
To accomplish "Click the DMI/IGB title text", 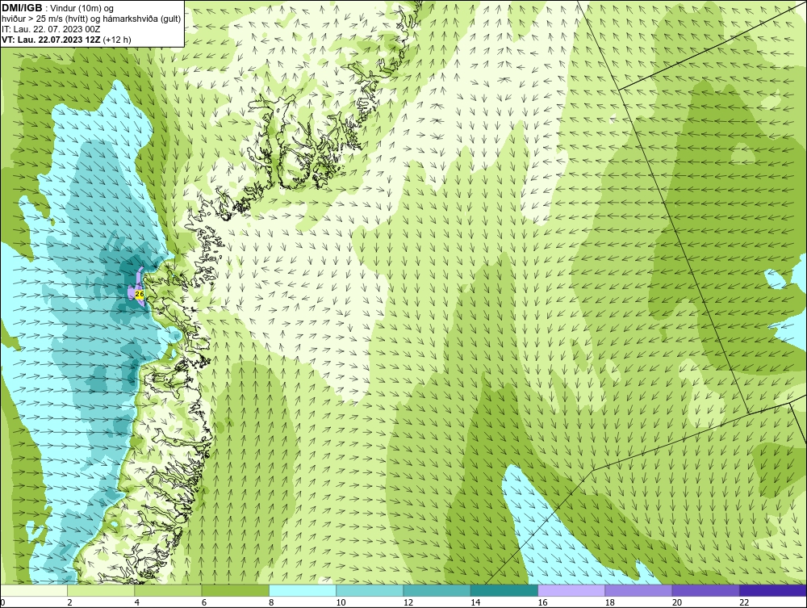I will tap(22, 8).
